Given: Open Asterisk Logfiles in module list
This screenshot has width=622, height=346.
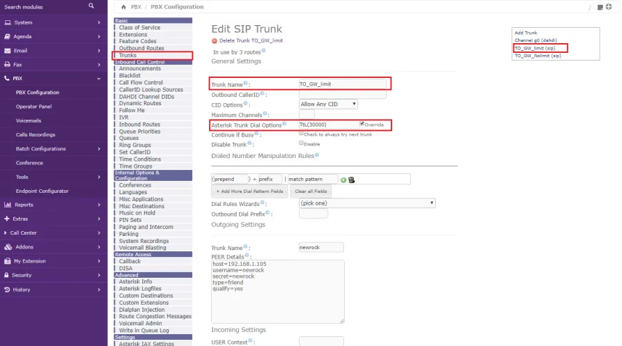Looking at the screenshot, I should click(140, 289).
